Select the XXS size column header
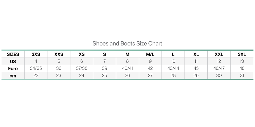This screenshot has width=255, height=127. [x=59, y=54]
